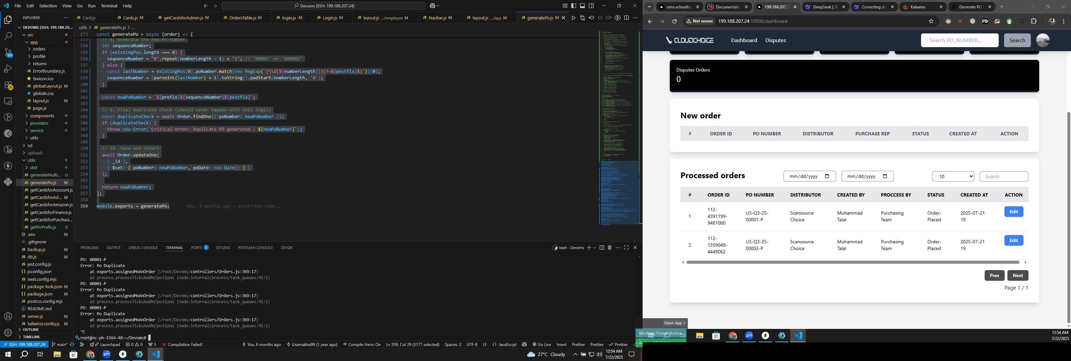The height and width of the screenshot is (361, 1071).
Task: Open File Explorer from the Windows taskbar
Action: coord(57,354)
